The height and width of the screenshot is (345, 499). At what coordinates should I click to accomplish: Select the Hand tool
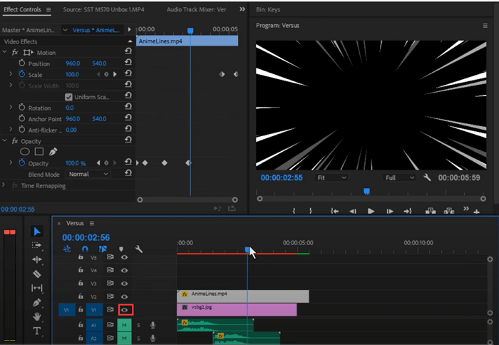[x=37, y=316]
